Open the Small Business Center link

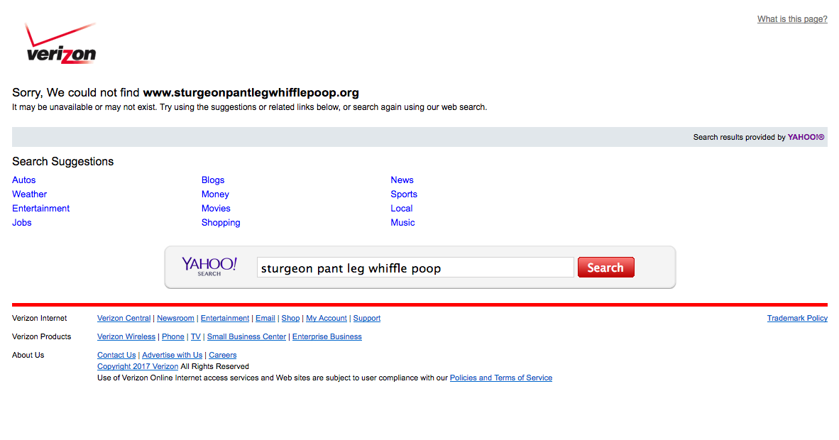pyautogui.click(x=247, y=336)
